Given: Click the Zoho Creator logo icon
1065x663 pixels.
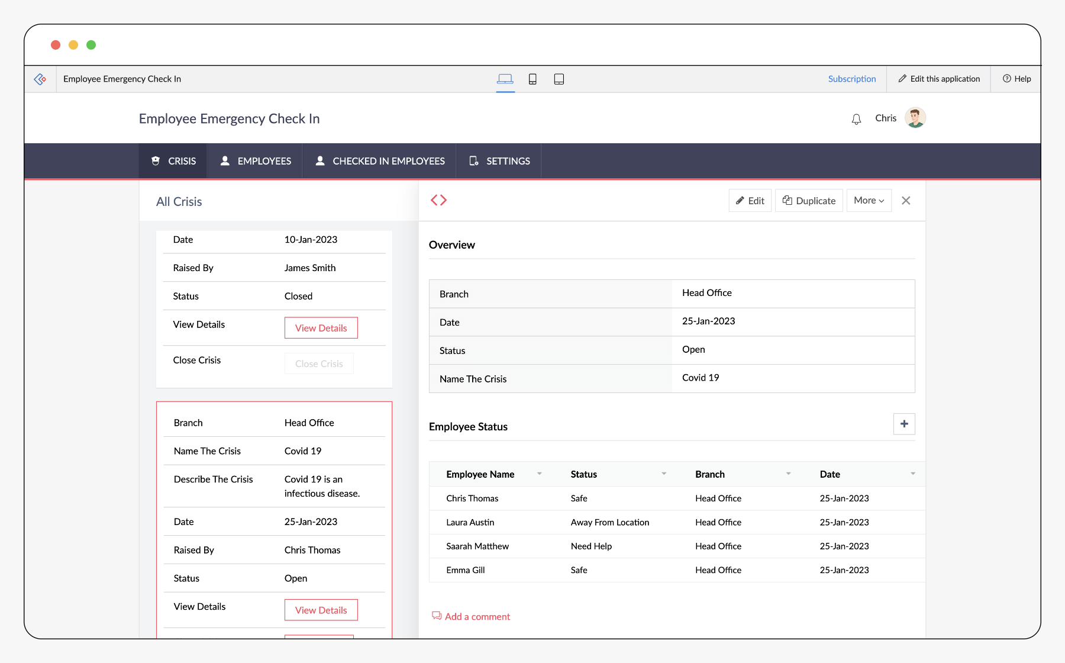Looking at the screenshot, I should 40,79.
